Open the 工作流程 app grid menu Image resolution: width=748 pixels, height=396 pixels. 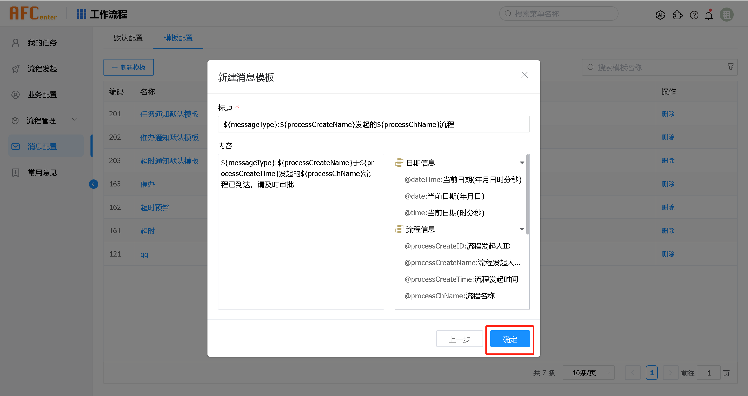pyautogui.click(x=82, y=14)
